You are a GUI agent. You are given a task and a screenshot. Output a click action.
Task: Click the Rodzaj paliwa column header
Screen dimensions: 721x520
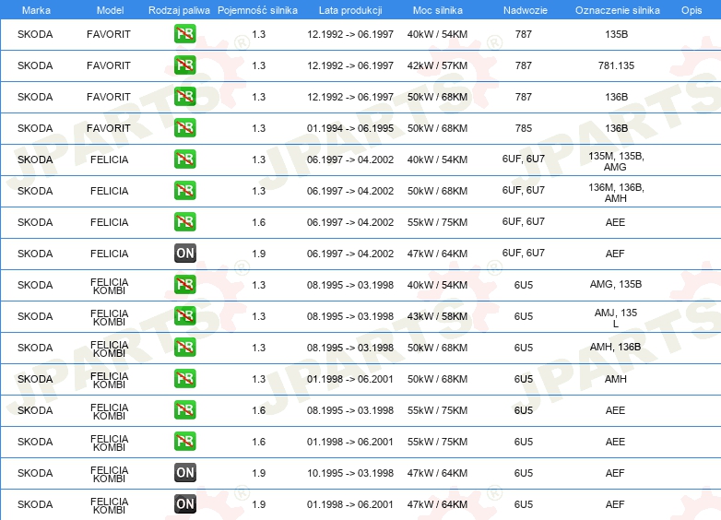pyautogui.click(x=179, y=10)
